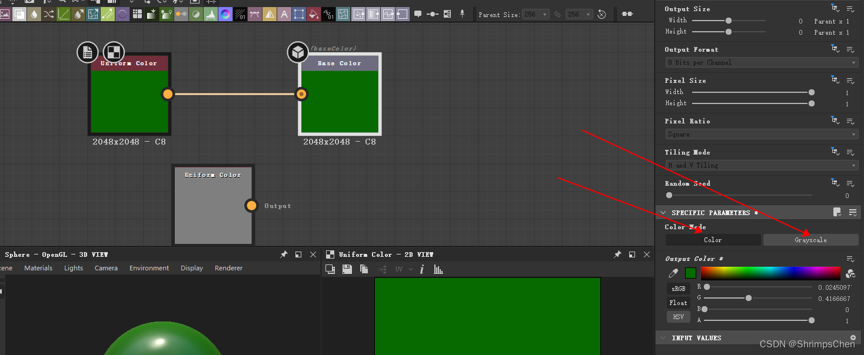Screen dimensions: 864x355
Task: Show the 2D view histogram
Action: coord(438,269)
